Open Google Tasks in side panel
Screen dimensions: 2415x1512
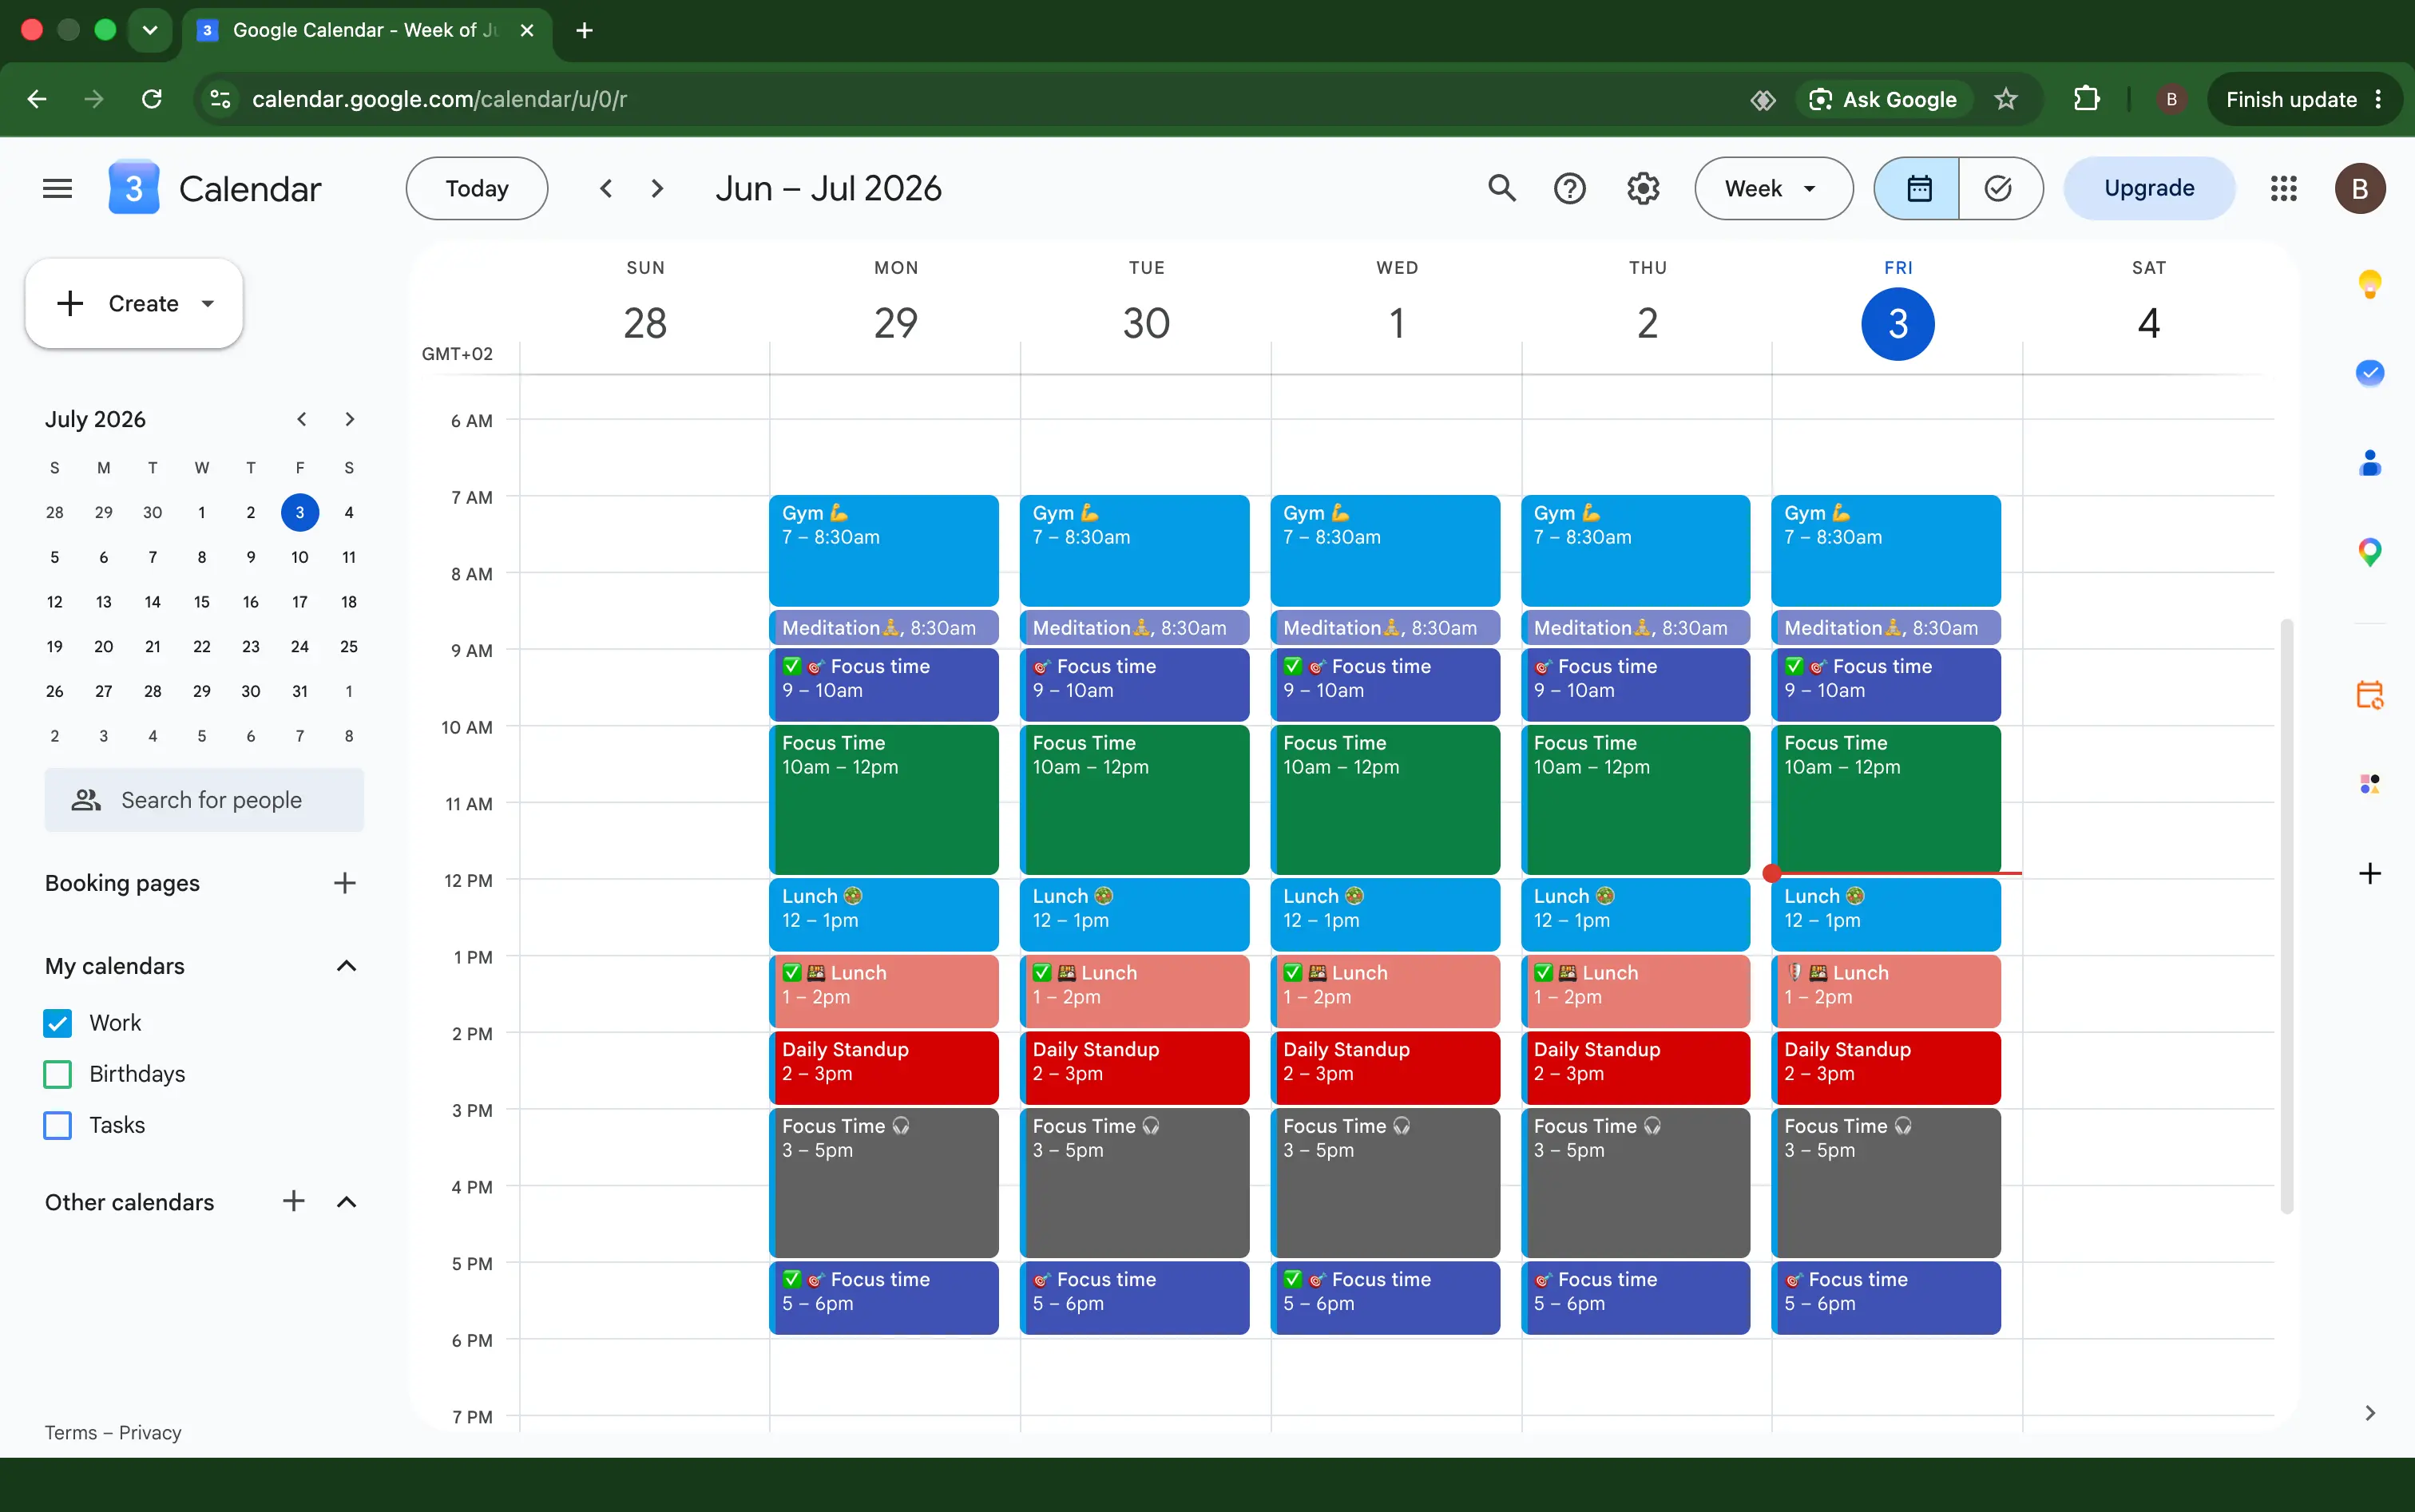pos(2369,373)
